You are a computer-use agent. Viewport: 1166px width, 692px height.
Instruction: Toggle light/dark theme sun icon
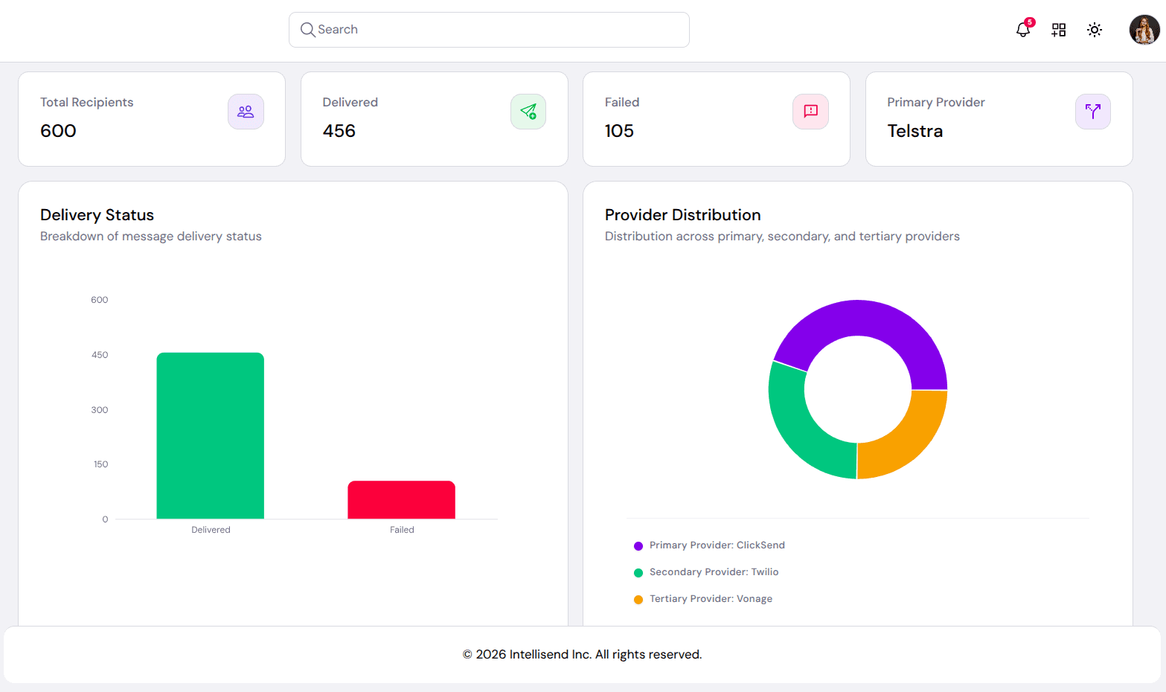tap(1094, 30)
